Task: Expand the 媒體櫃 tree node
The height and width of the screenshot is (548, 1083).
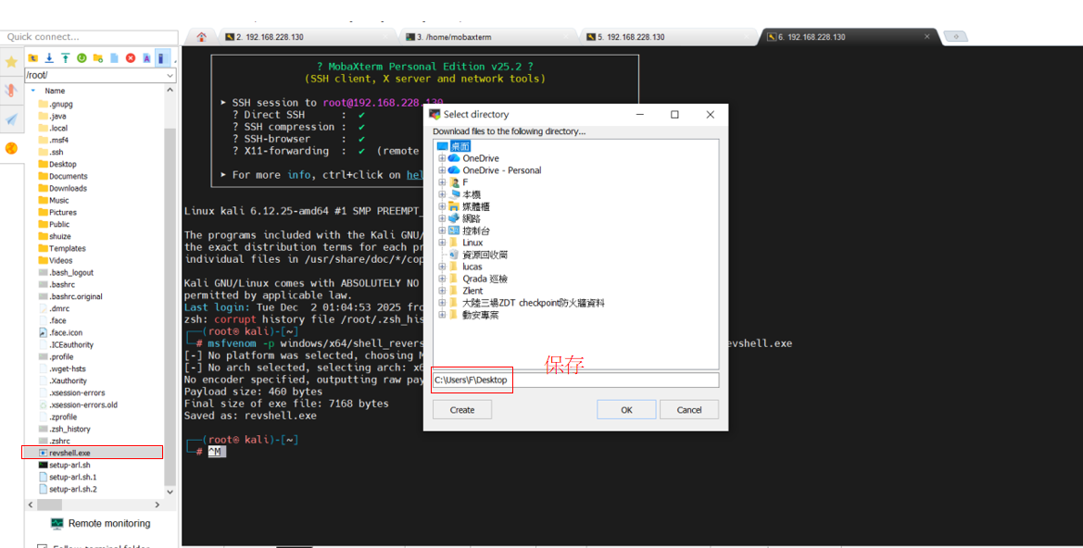Action: (442, 206)
